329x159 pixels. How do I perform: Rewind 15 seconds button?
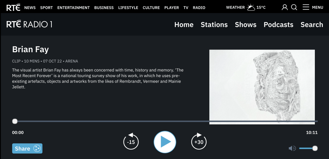point(131,142)
